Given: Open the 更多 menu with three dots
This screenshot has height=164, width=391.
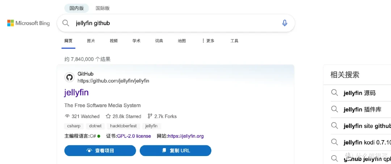Looking at the screenshot, I should pos(208,41).
